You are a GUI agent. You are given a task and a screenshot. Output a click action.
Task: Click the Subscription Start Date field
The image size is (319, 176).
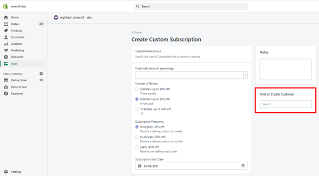191,166
